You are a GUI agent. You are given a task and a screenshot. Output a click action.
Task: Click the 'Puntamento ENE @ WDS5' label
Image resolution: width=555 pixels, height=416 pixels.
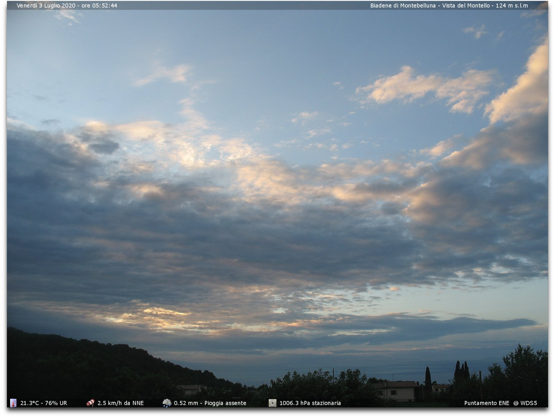click(501, 403)
